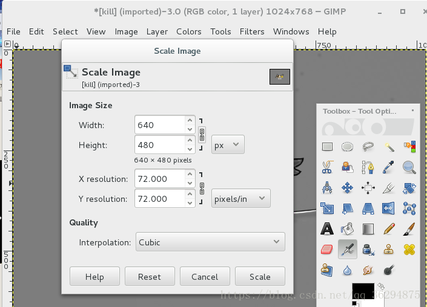Increase Width with the up arrow
Image resolution: width=427 pixels, height=307 pixels.
190,120
